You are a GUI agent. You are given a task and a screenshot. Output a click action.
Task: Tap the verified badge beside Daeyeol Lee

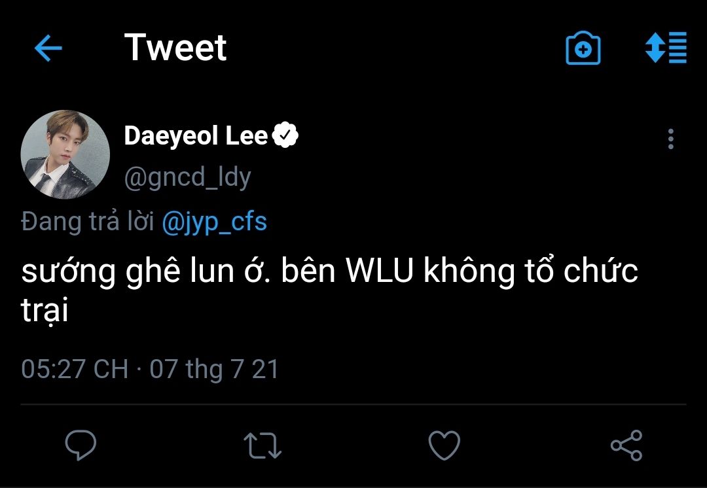pyautogui.click(x=285, y=135)
